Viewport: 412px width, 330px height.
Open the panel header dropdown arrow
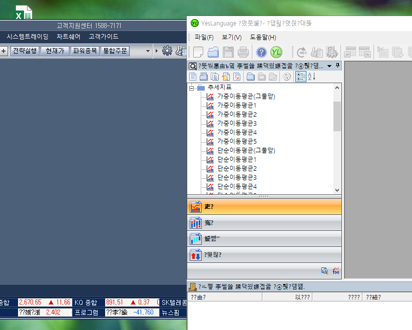coord(329,66)
